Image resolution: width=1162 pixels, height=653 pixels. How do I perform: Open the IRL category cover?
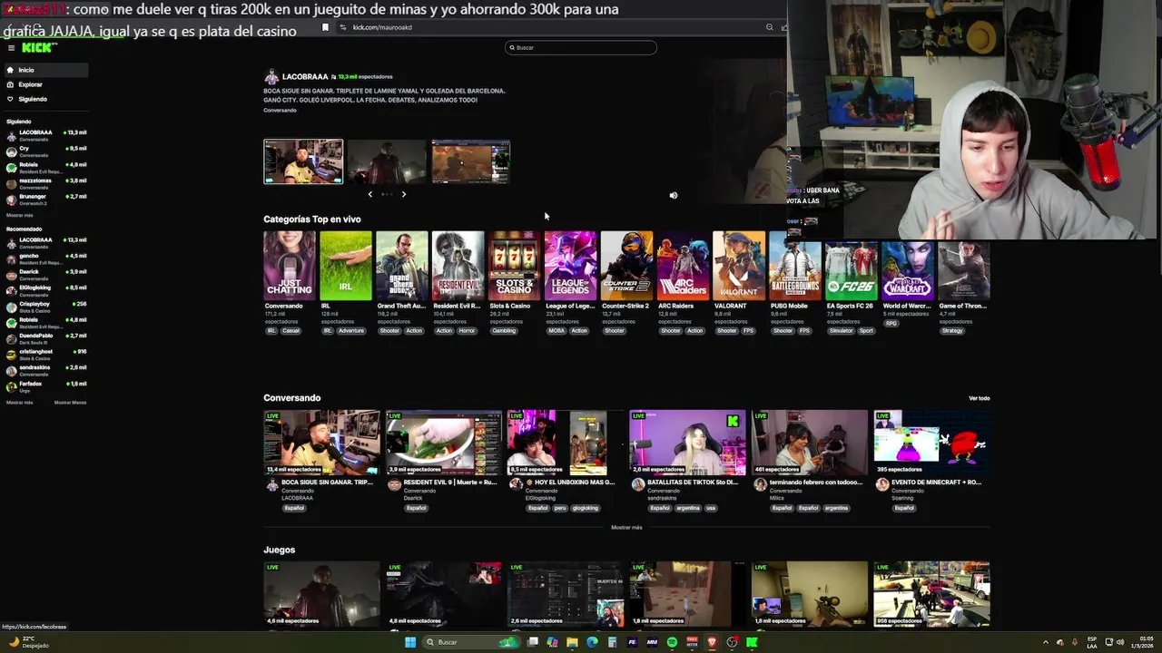point(346,265)
